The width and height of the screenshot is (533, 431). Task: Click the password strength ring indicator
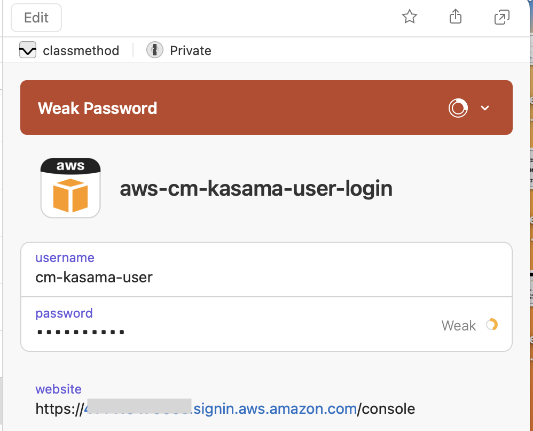point(491,325)
